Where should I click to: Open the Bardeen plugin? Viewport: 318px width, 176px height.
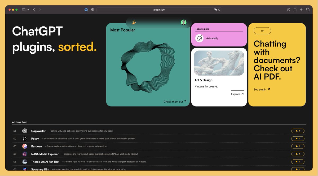point(37,146)
